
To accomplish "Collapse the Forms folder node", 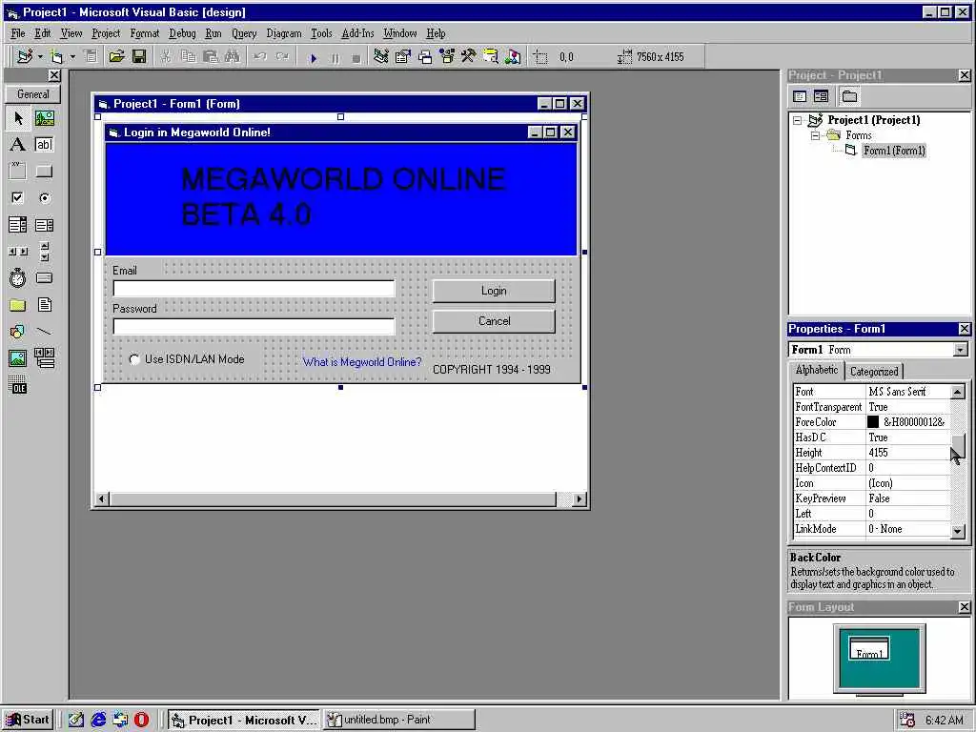I will coord(815,135).
